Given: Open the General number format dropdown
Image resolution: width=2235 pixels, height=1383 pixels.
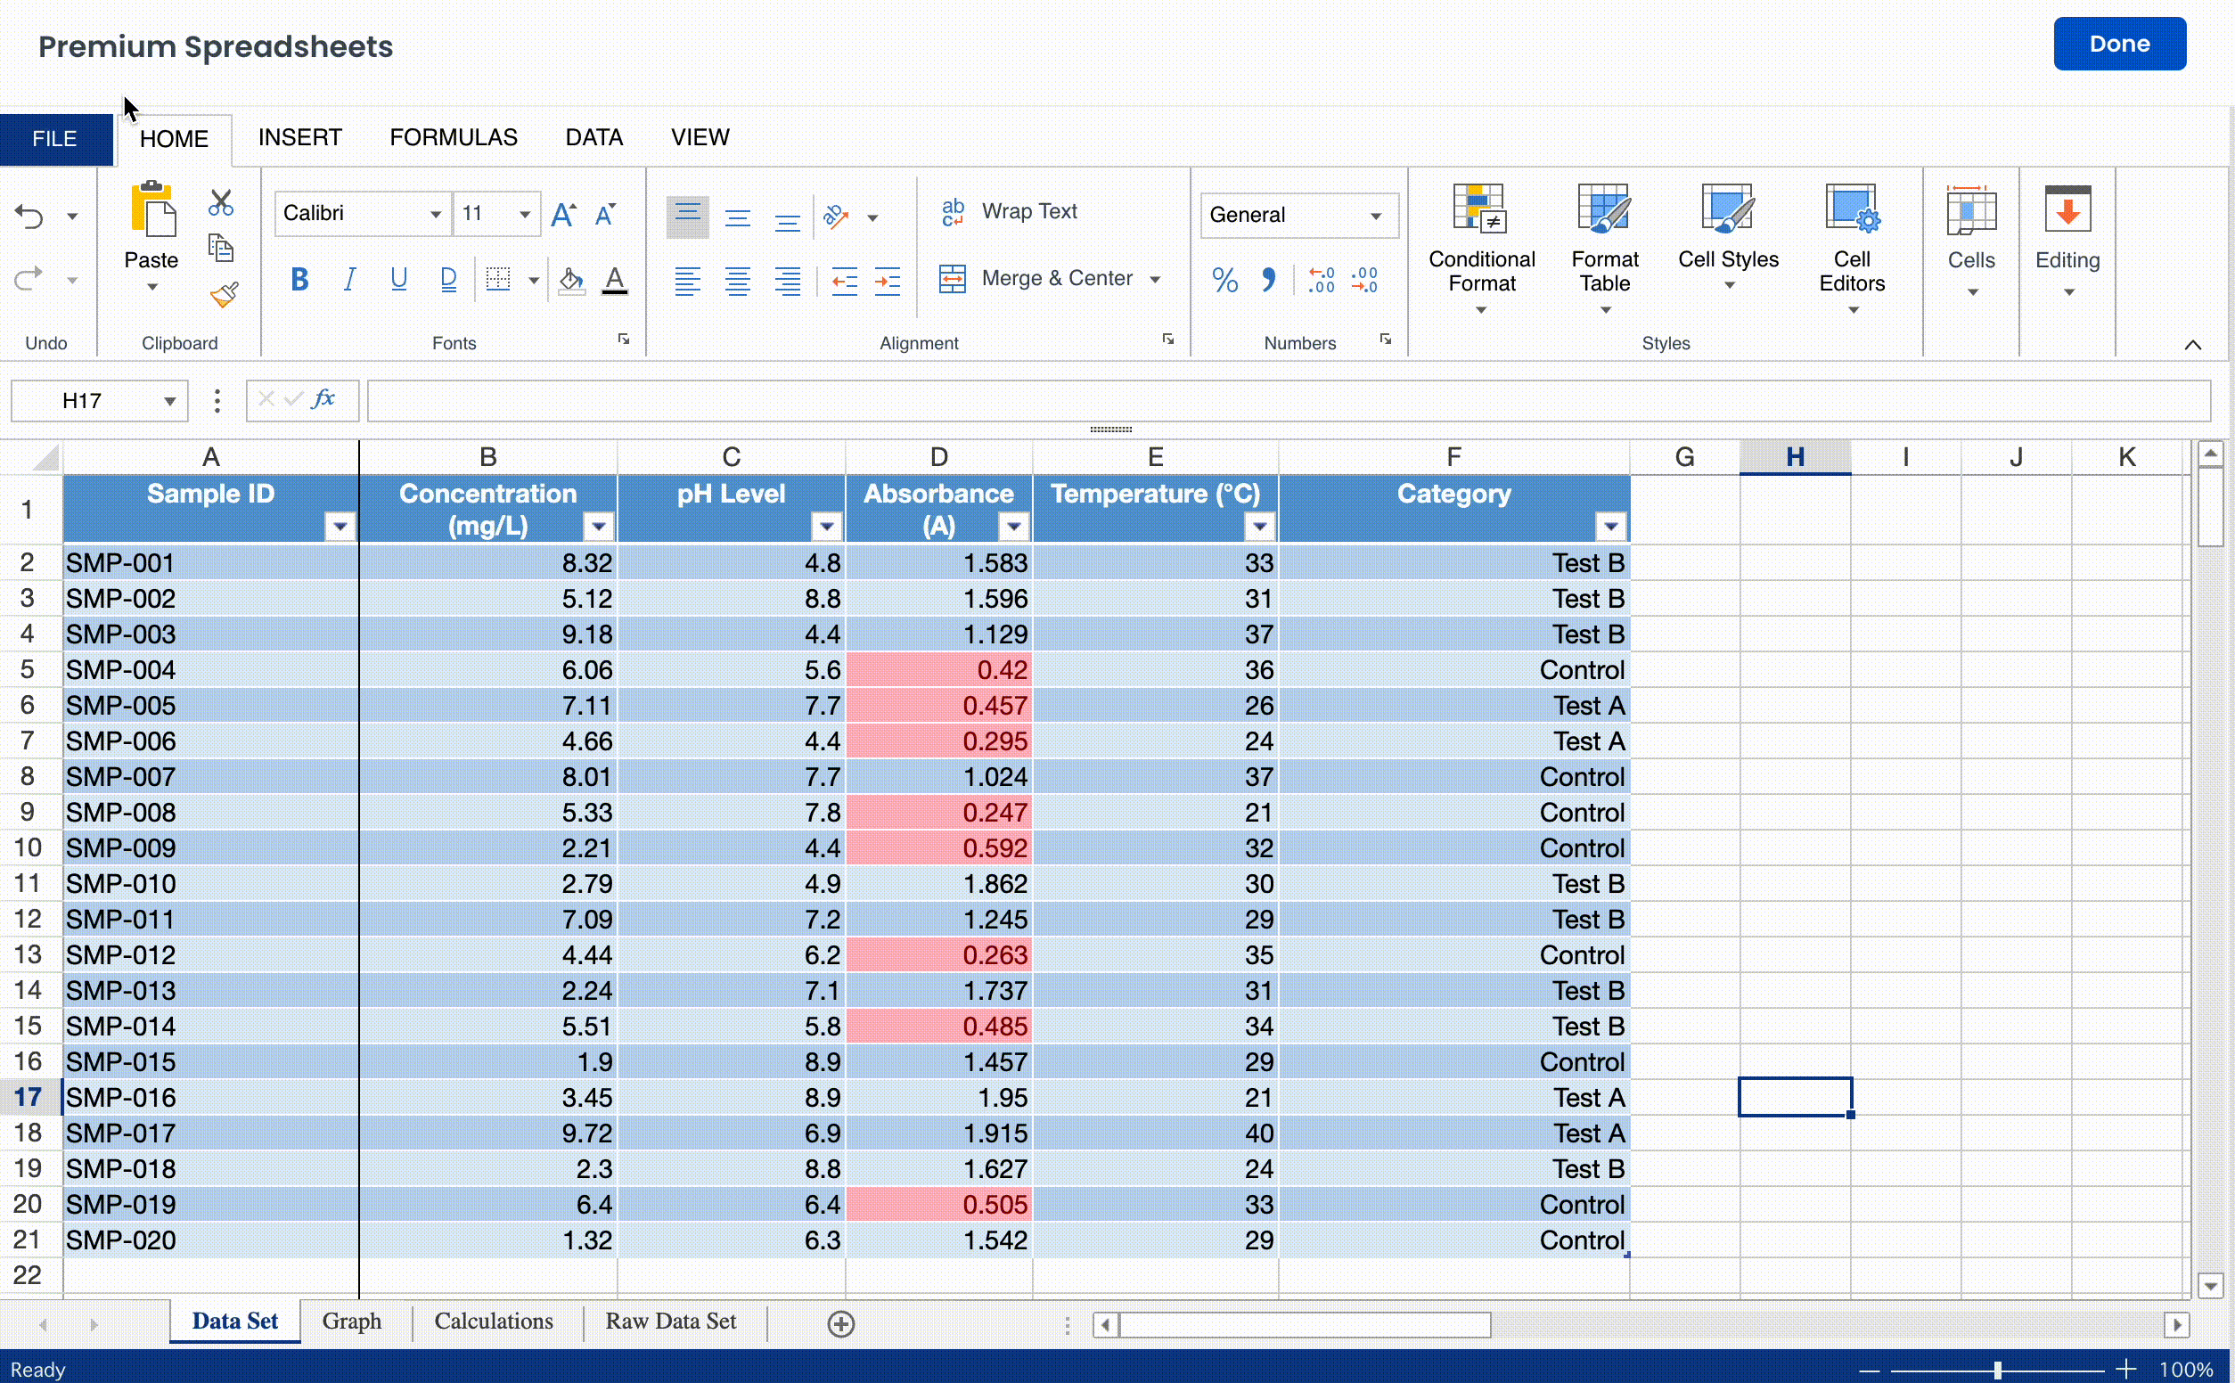Looking at the screenshot, I should pyautogui.click(x=1374, y=216).
